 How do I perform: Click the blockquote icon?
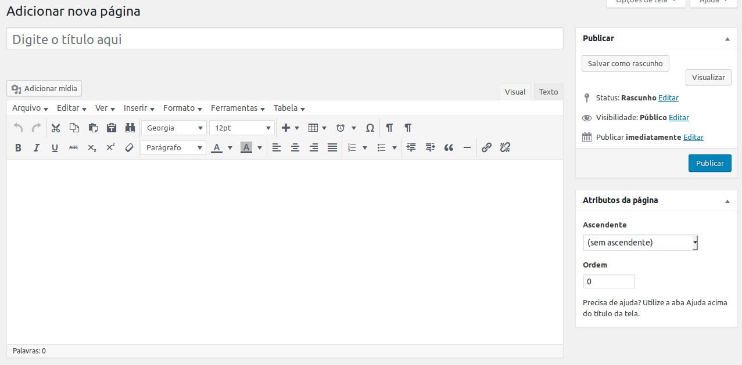pos(448,148)
